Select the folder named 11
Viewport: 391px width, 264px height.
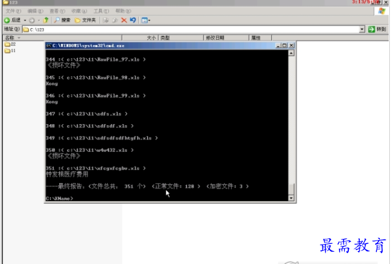10,51
